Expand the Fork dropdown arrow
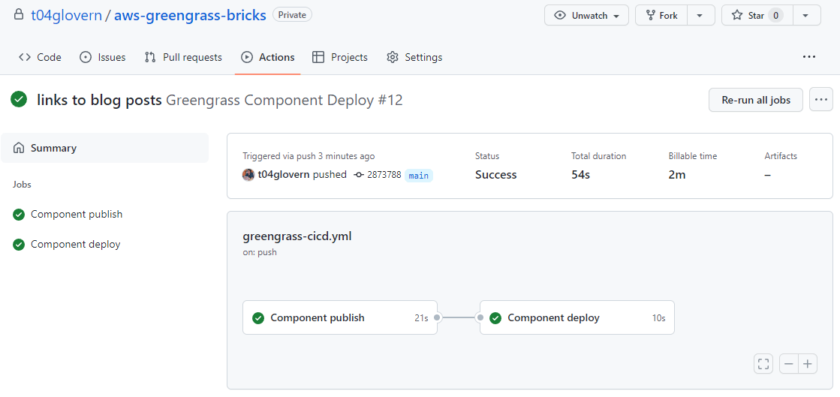The image size is (840, 397). click(x=700, y=16)
